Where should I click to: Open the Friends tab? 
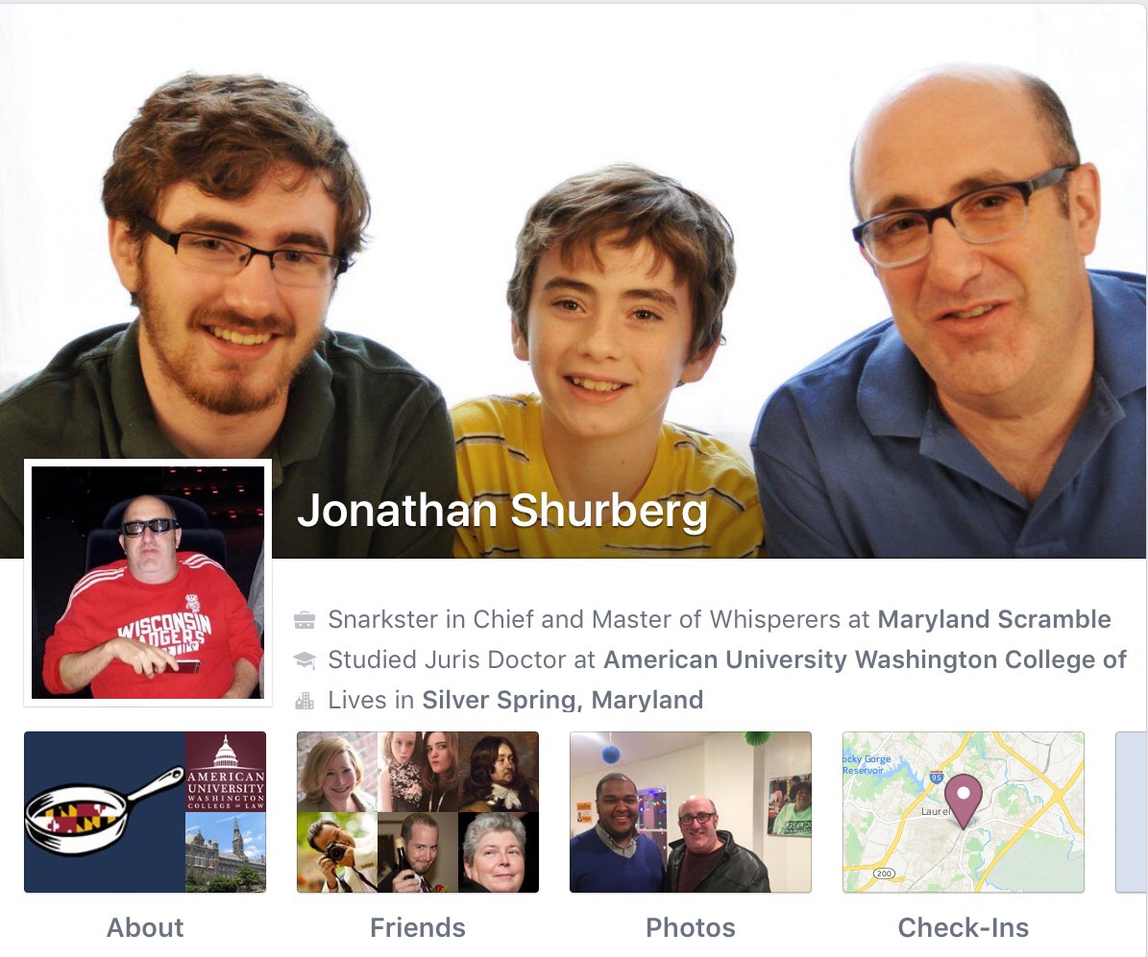point(417,928)
